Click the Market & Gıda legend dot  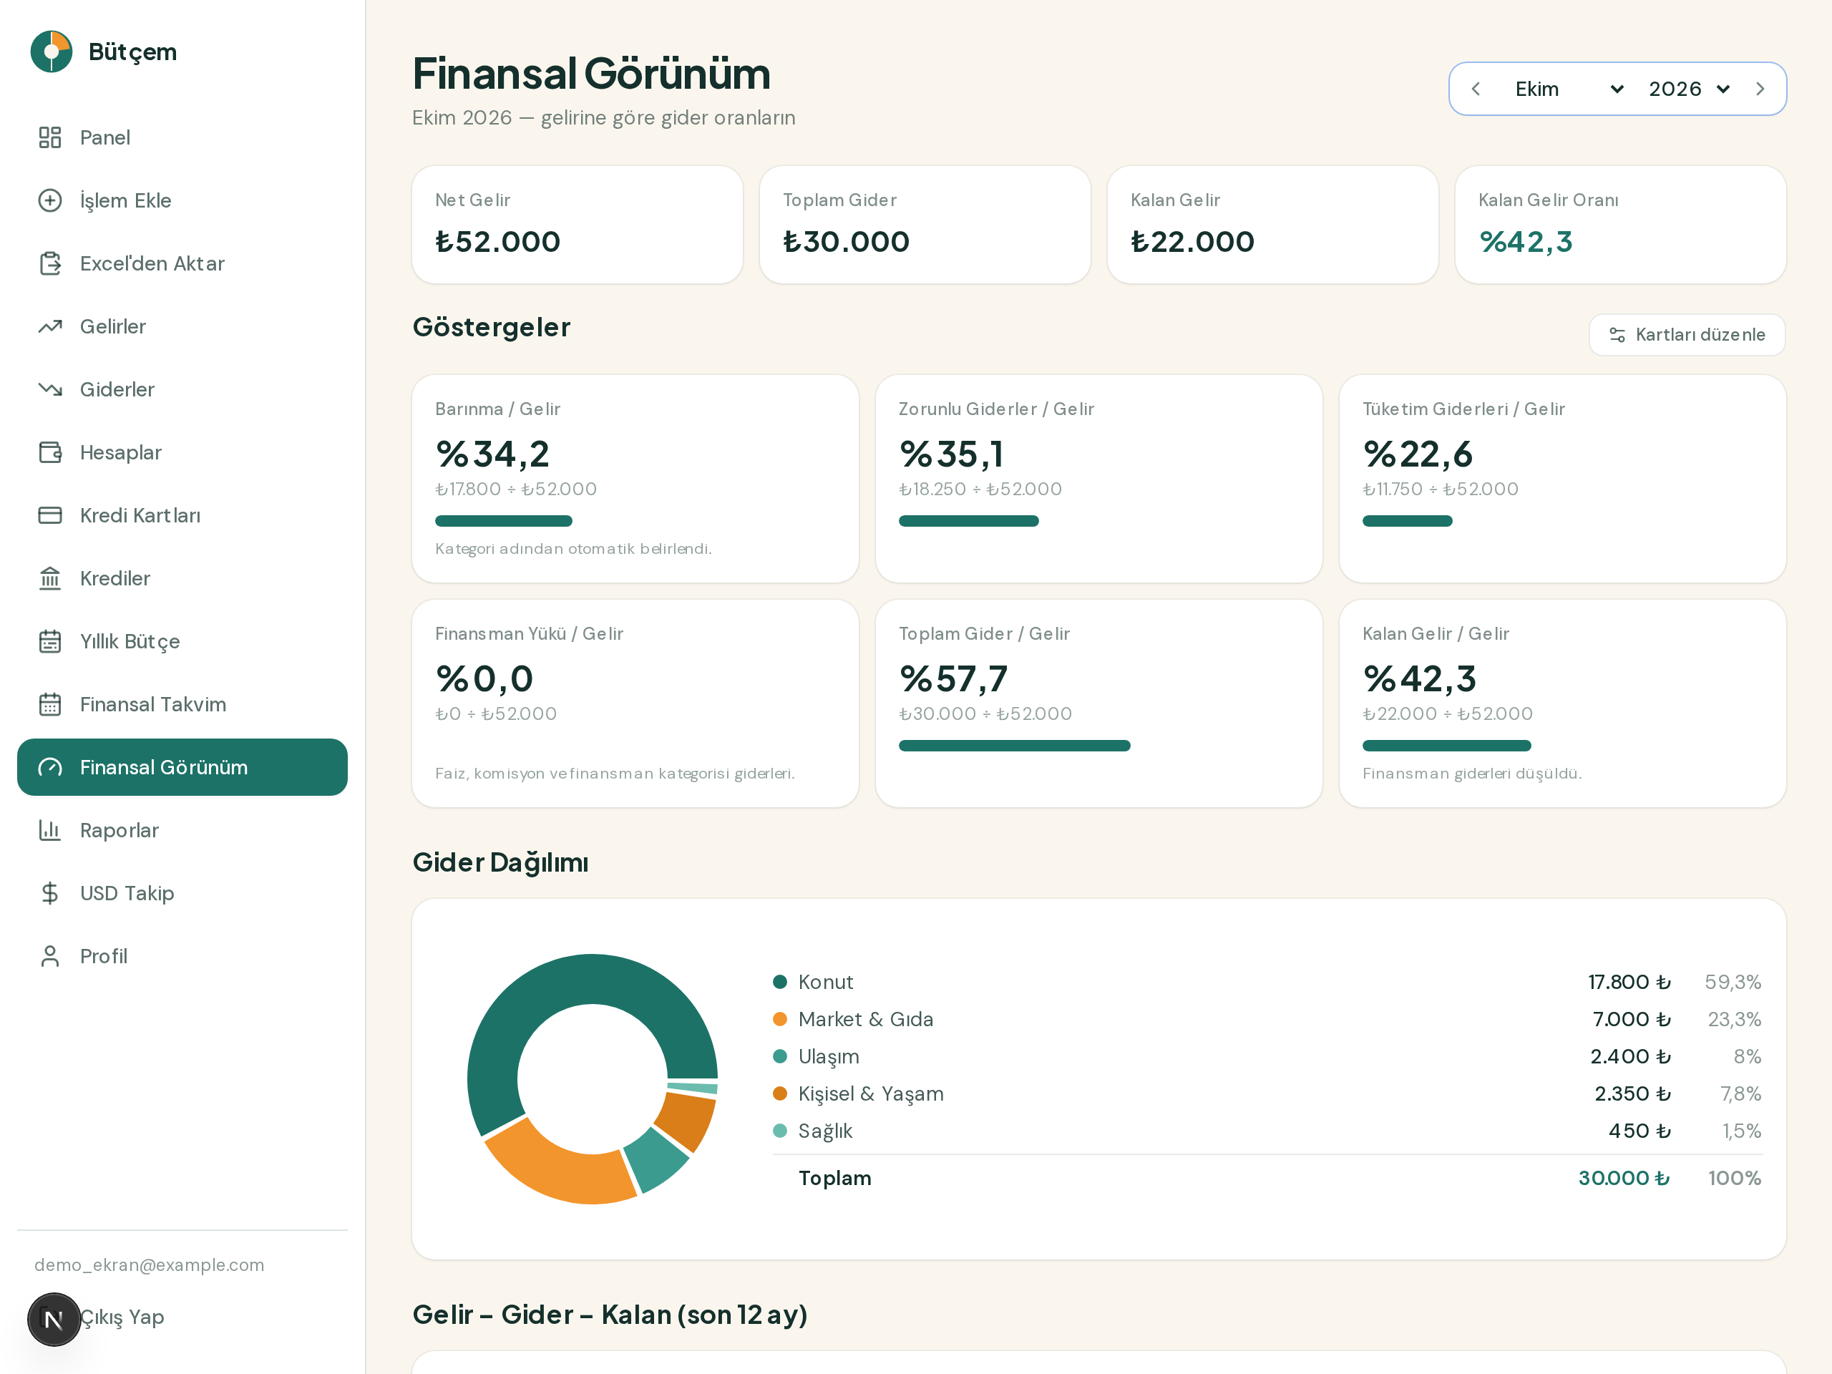click(x=779, y=1019)
